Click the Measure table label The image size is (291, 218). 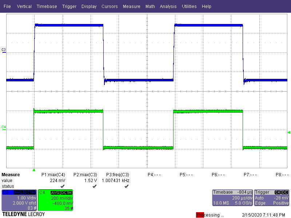11,175
